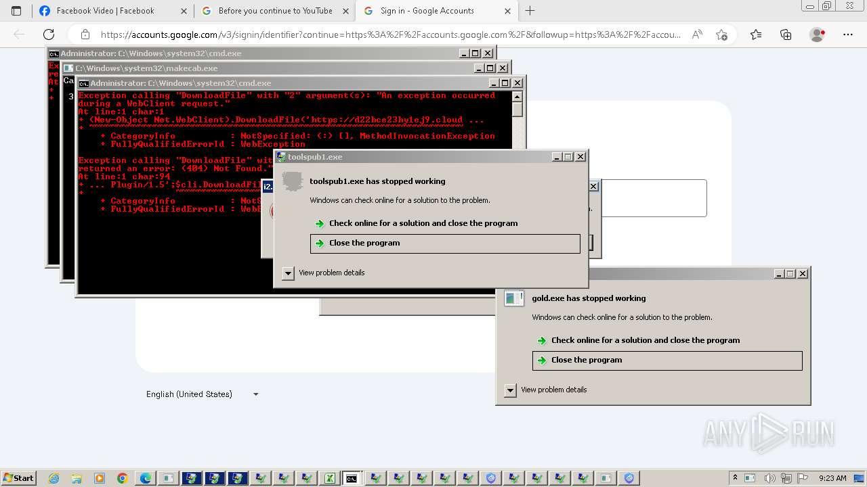Open Windows Explorer folder on taskbar
This screenshot has height=487, width=867.
(77, 478)
